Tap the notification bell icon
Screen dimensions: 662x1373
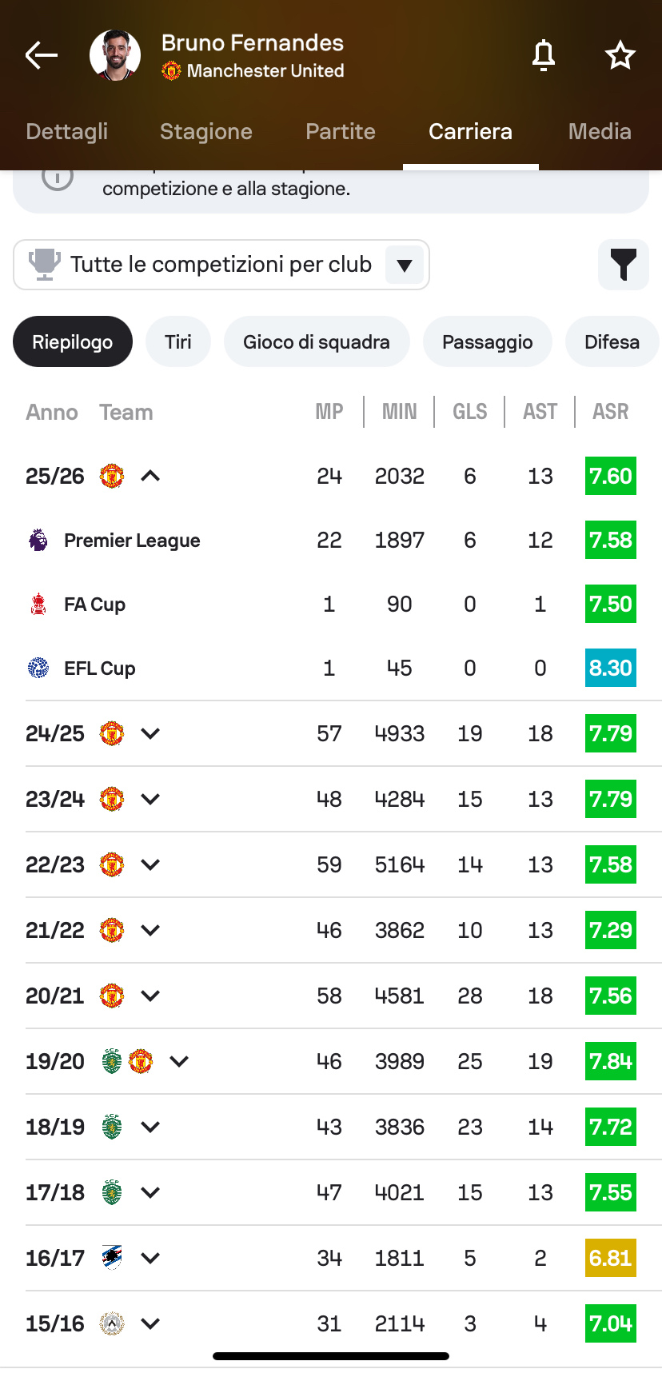(544, 55)
